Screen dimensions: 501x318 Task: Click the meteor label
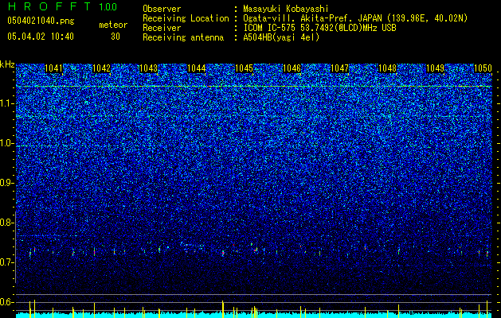tap(113, 25)
